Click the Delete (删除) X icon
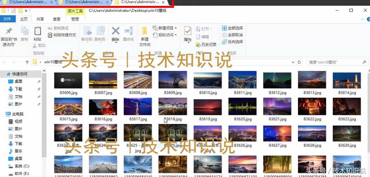This screenshot has width=370, height=177. click(x=116, y=31)
